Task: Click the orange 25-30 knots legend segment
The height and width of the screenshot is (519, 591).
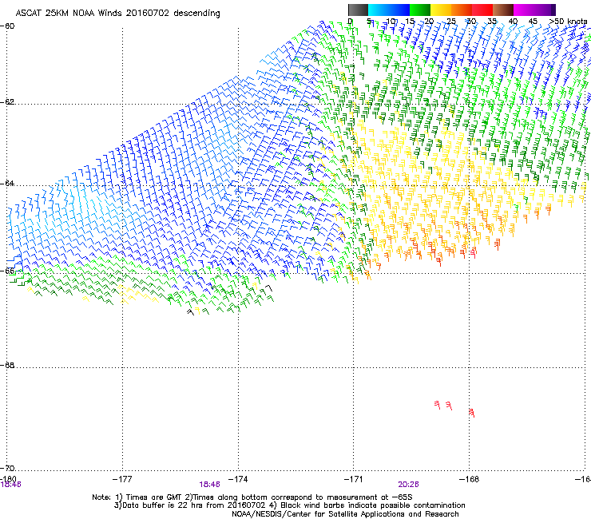Action: pyautogui.click(x=462, y=10)
